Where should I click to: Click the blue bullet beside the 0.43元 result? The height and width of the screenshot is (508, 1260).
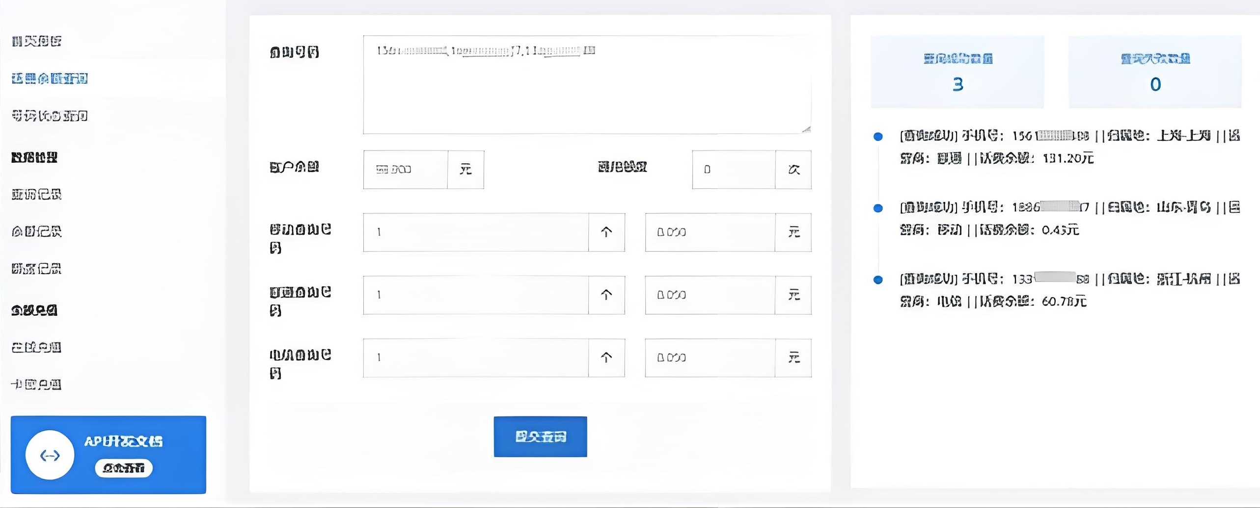point(878,208)
